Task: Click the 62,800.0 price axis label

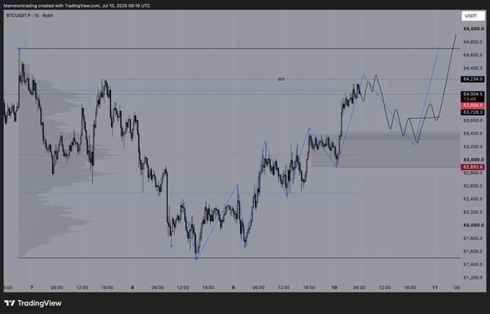Action: coord(473,172)
